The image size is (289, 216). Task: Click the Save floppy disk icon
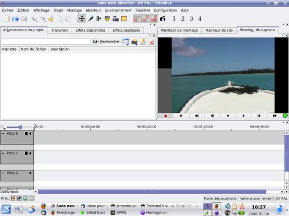point(24,19)
